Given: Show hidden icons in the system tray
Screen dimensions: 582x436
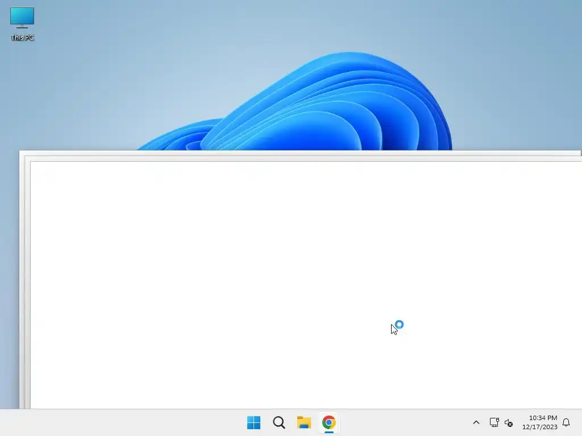Looking at the screenshot, I should (x=476, y=422).
